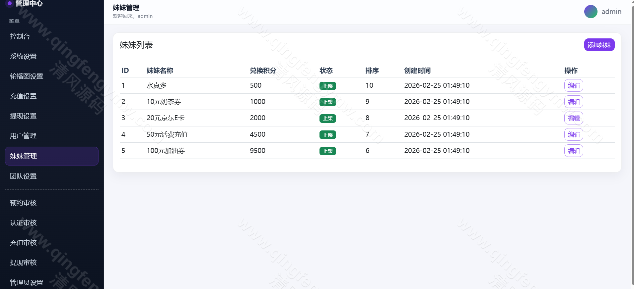
Task: Click the 兑换积分 column header
Action: (x=263, y=71)
